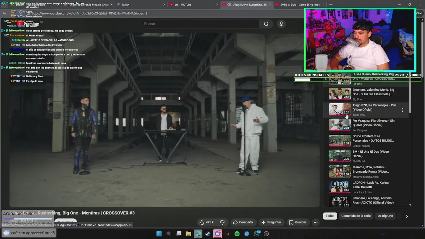Click the Preguntar button
This screenshot has height=239, width=425.
click(271, 222)
